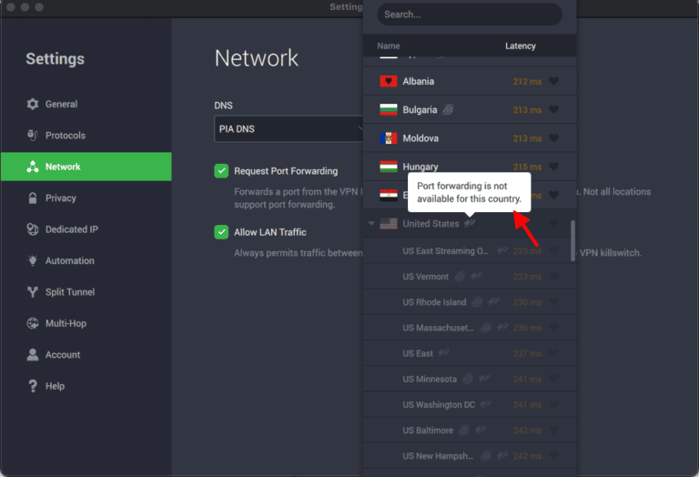Select the Hungary region
Image resolution: width=699 pixels, height=477 pixels.
pos(470,167)
